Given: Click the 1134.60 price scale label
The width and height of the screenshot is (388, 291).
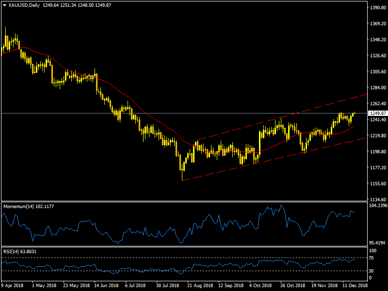Looking at the screenshot, I should point(376,199).
